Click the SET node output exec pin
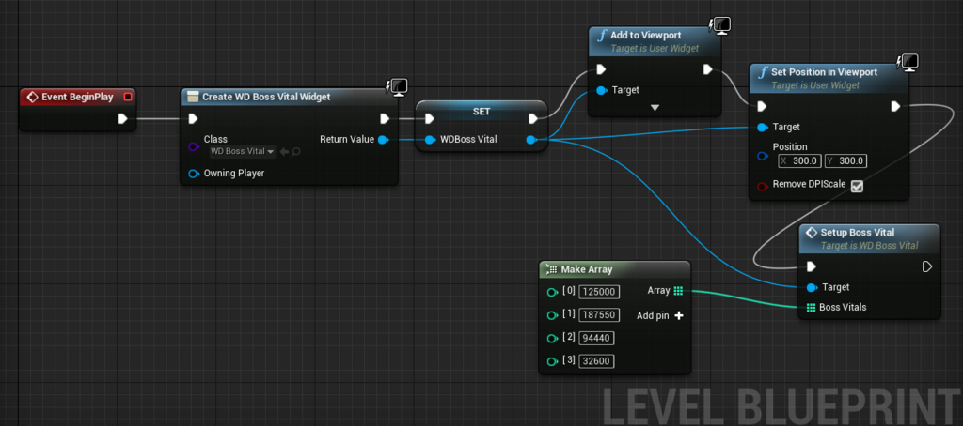The image size is (963, 426). click(x=533, y=119)
